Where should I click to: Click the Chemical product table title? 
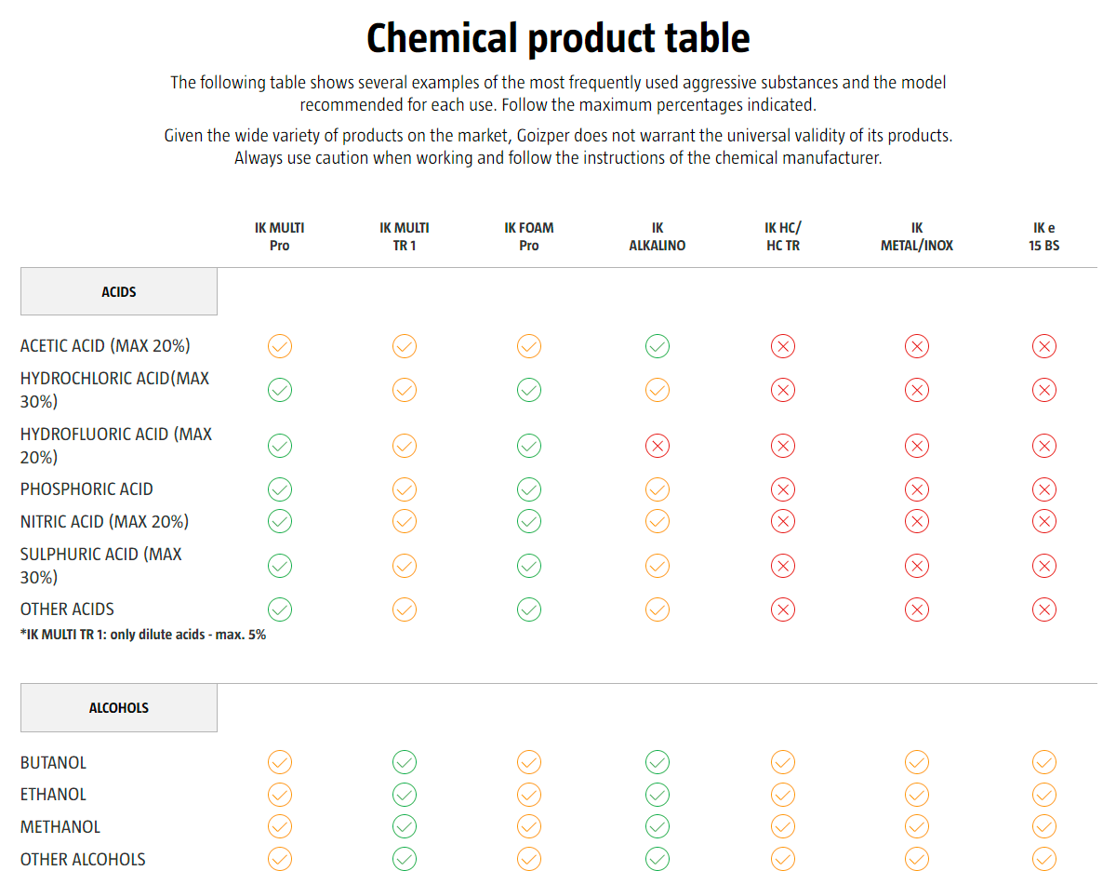558,39
